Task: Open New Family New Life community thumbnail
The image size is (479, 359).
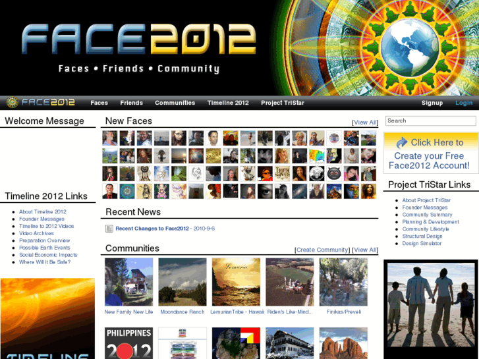Action: [x=129, y=282]
